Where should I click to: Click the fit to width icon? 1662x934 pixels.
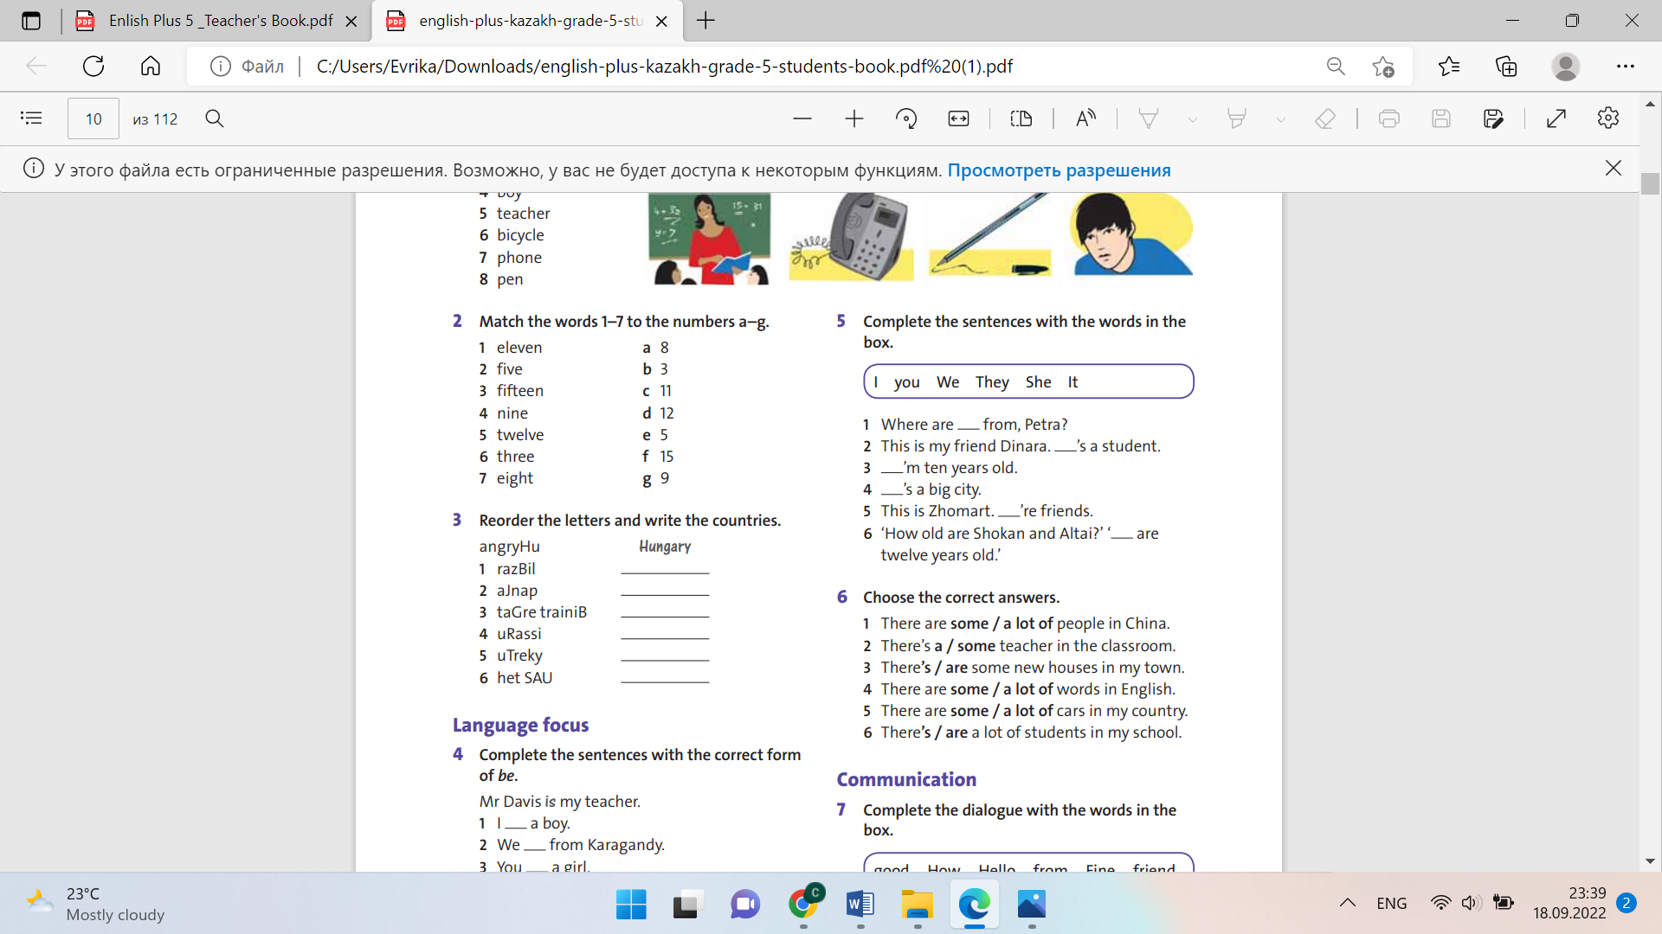[x=958, y=118]
